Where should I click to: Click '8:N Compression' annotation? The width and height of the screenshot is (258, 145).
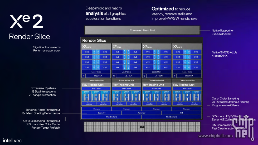[222, 125]
